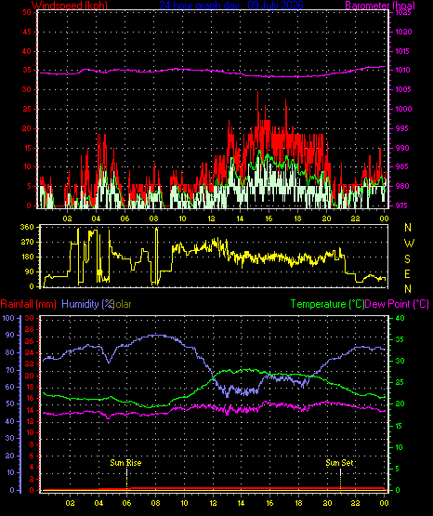Viewport: 433px width, 516px height.
Task: Click the Solar legend label
Action: [x=122, y=304]
